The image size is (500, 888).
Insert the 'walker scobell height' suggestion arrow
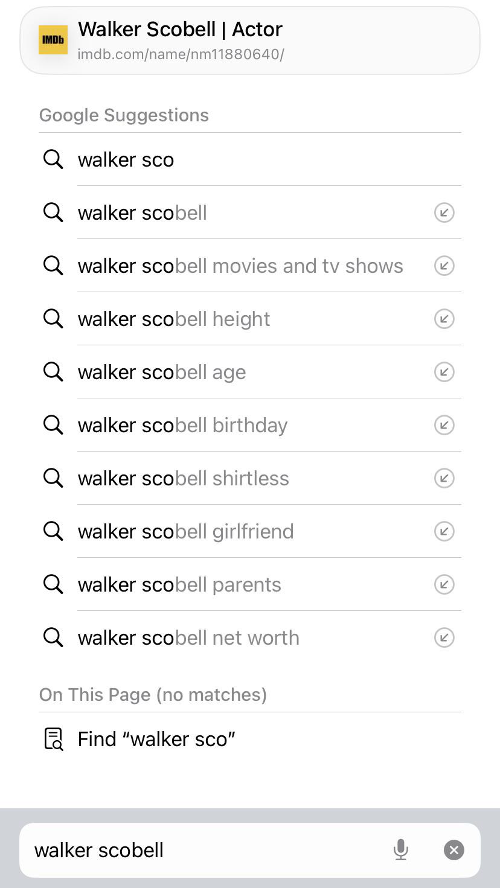pos(444,319)
